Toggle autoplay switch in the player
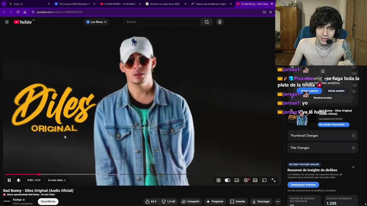This screenshot has width=367, height=206. [228, 180]
